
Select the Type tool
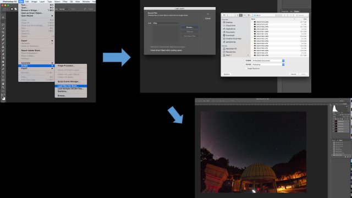3,73
